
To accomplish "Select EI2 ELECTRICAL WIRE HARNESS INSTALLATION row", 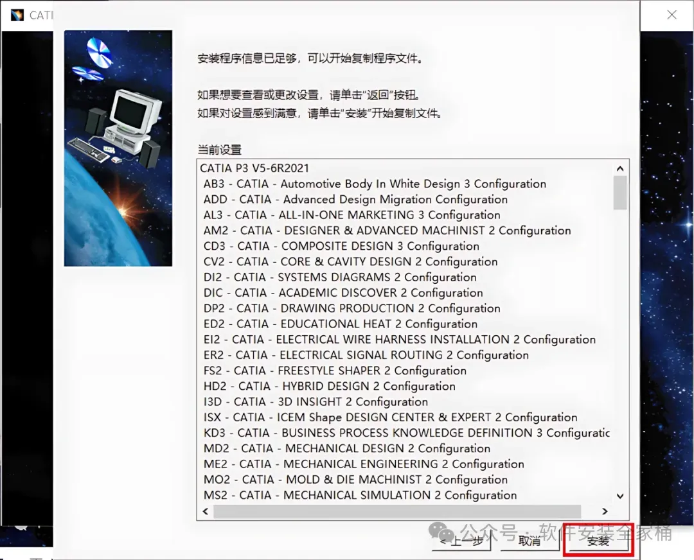I will [x=400, y=339].
